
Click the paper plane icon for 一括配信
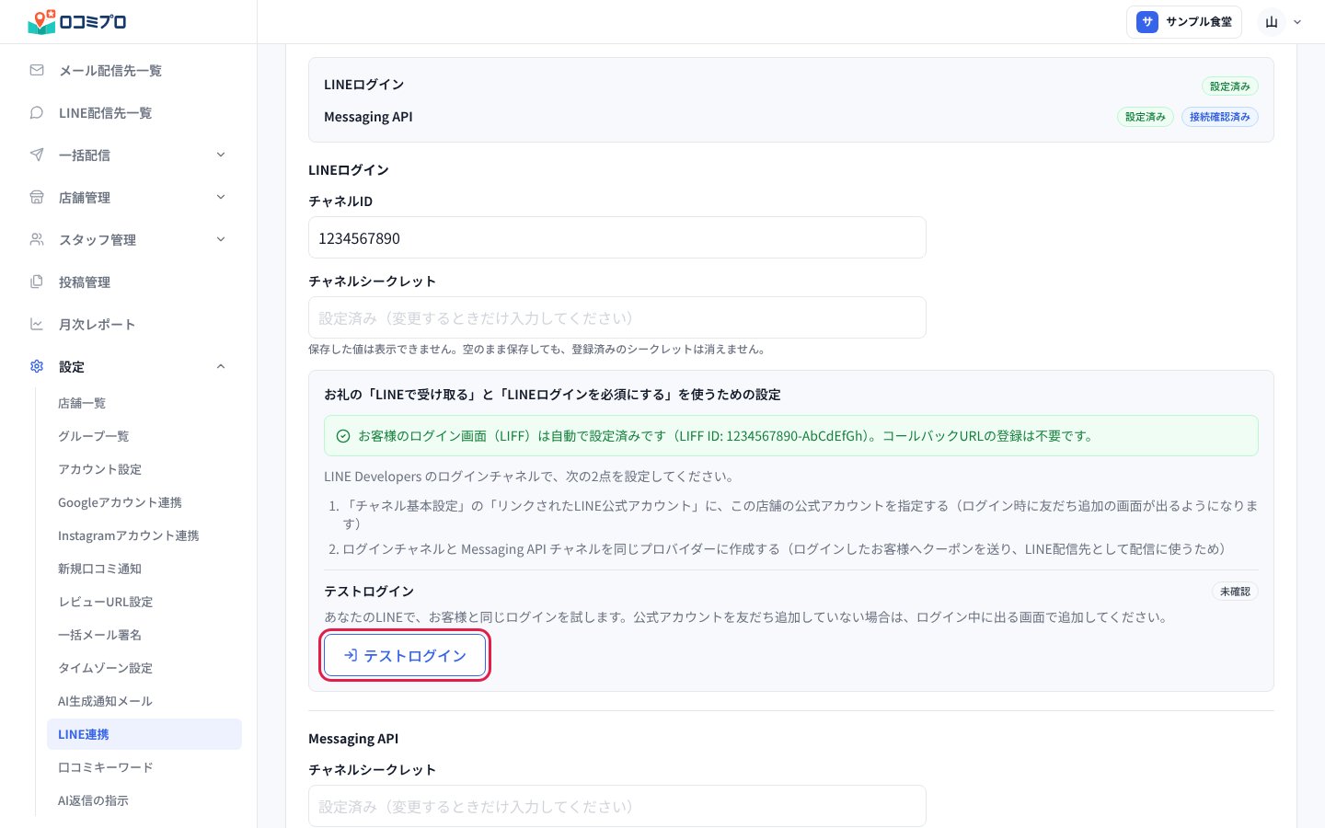tap(37, 155)
